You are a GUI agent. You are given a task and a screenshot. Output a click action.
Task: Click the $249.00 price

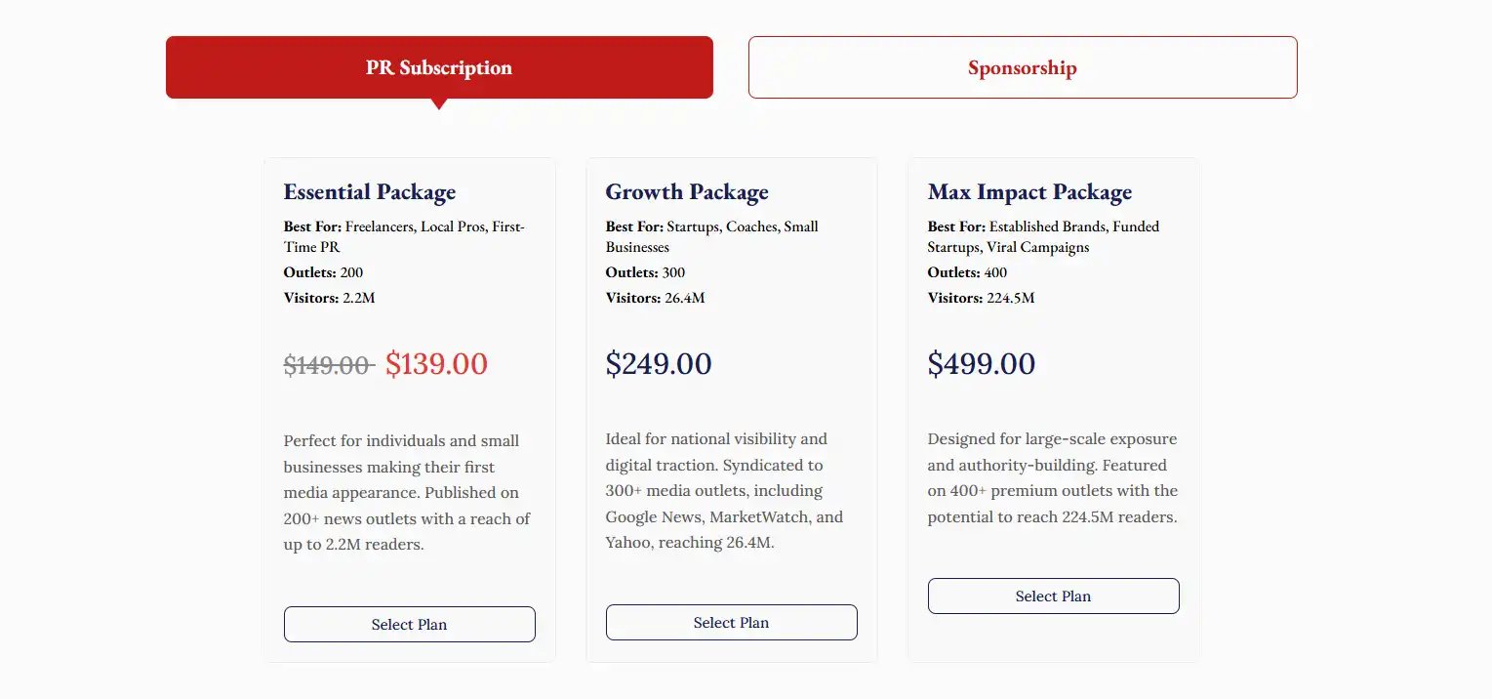(x=659, y=364)
